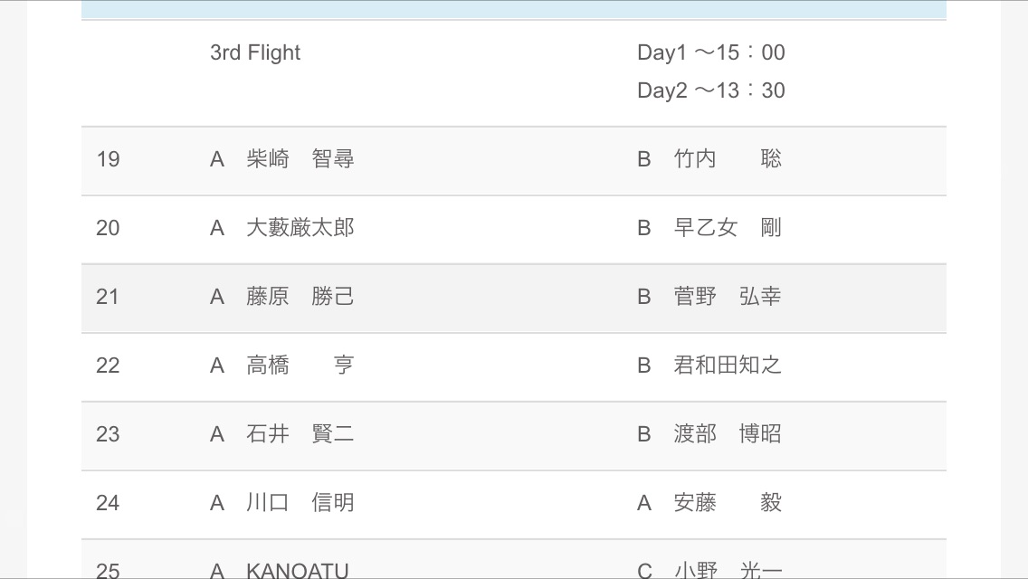1028x579 pixels.
Task: Click the name 君和田知之
Action: click(x=727, y=365)
